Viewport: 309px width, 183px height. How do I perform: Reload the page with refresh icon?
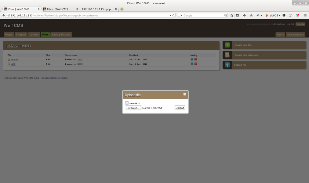(173, 15)
